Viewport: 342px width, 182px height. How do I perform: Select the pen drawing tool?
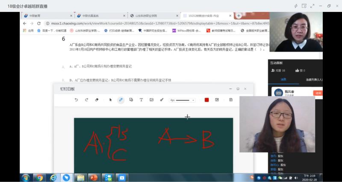pos(121,100)
